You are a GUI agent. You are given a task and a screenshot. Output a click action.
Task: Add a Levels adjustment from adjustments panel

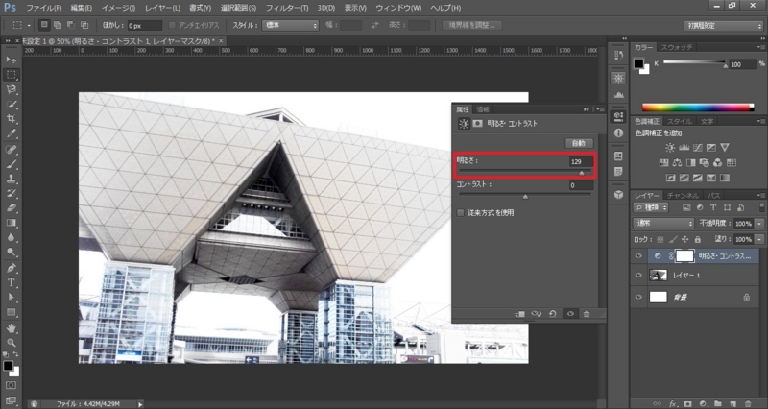pos(684,148)
